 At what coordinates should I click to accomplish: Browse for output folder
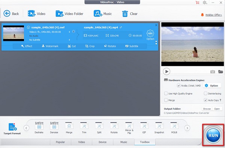click(x=207, y=109)
